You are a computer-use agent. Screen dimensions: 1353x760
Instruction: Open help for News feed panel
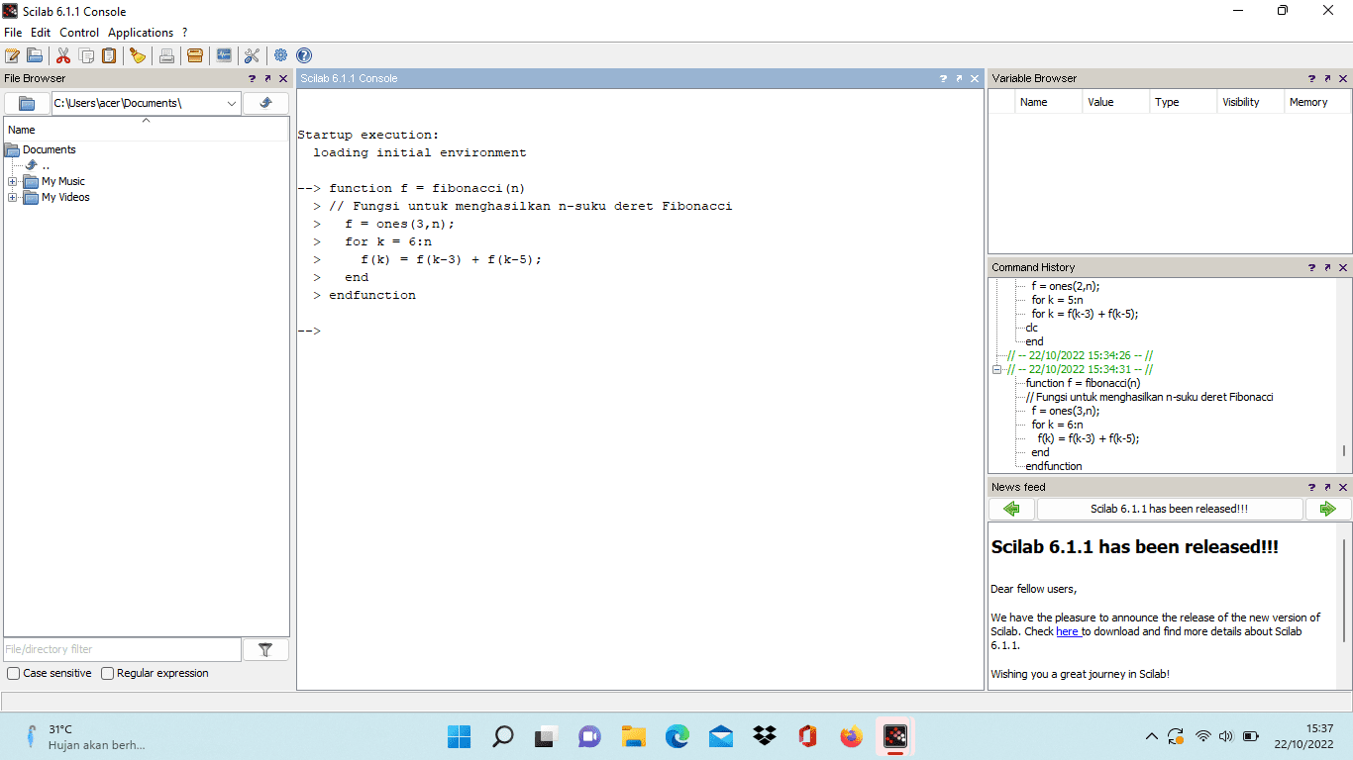point(1311,487)
